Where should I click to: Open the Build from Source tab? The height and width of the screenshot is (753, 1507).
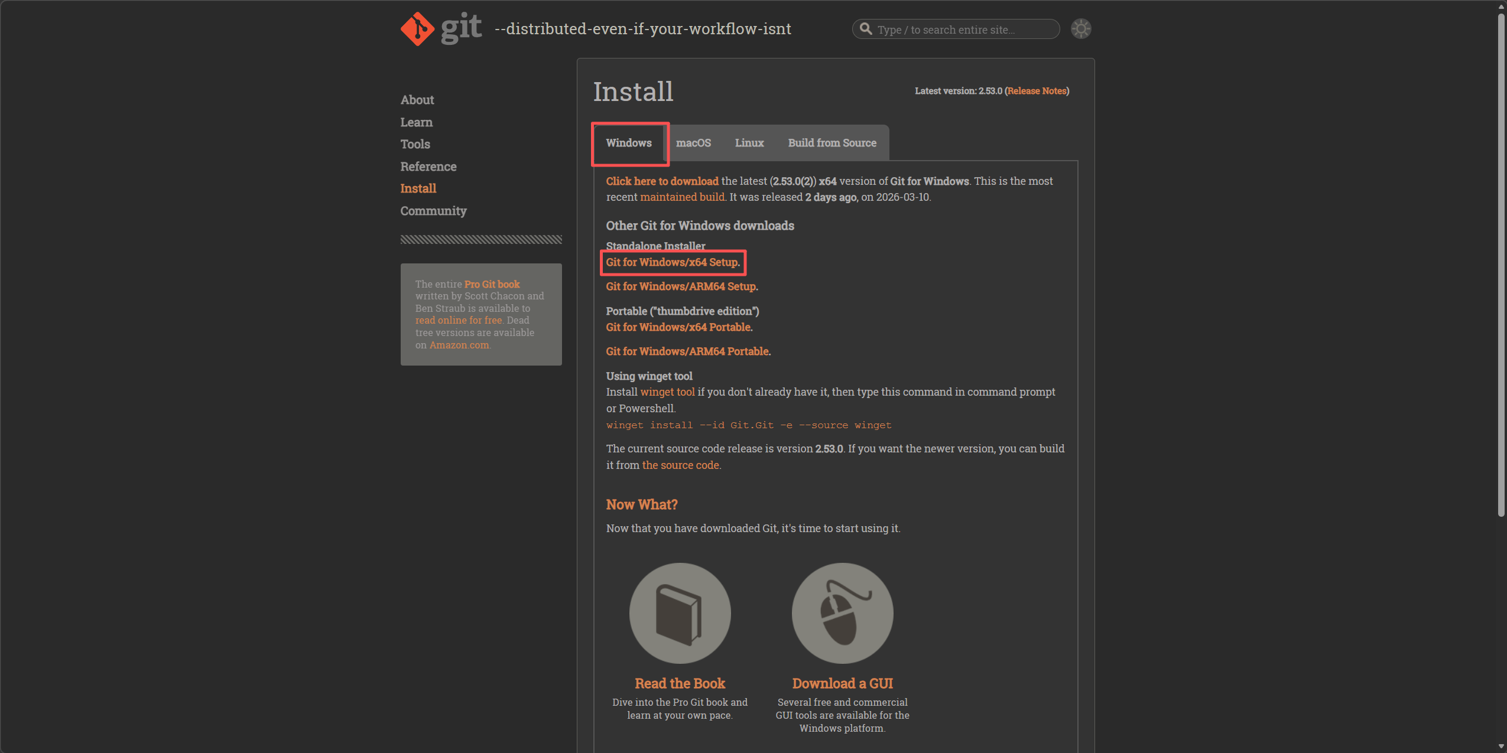[832, 143]
